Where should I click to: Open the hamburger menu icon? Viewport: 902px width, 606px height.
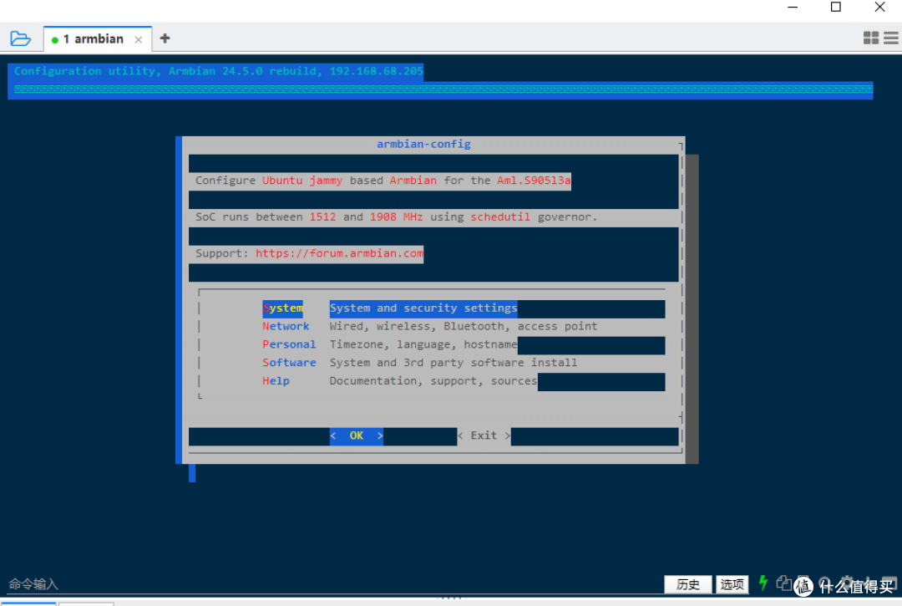point(891,38)
